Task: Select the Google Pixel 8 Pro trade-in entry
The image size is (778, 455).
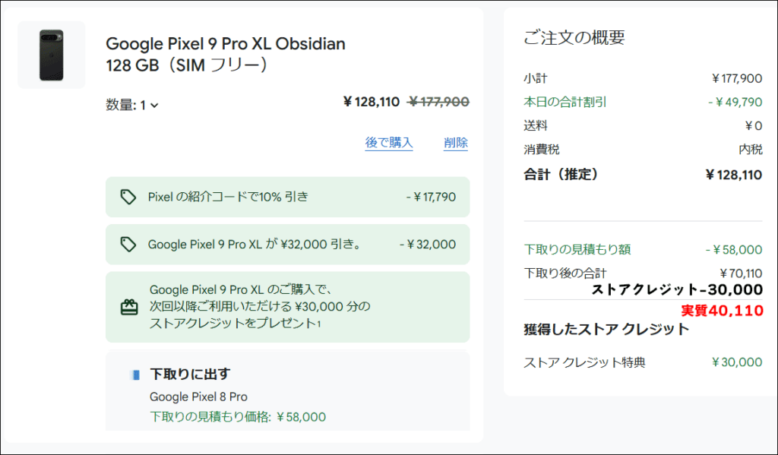Action: coord(198,397)
